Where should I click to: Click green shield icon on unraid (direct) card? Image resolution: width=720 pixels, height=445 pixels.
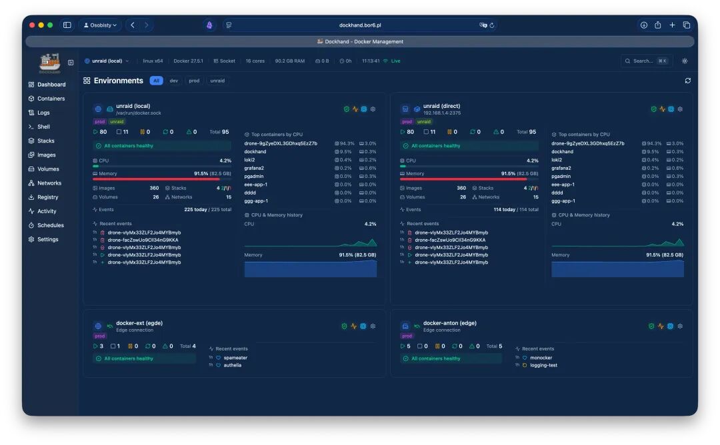click(x=653, y=109)
